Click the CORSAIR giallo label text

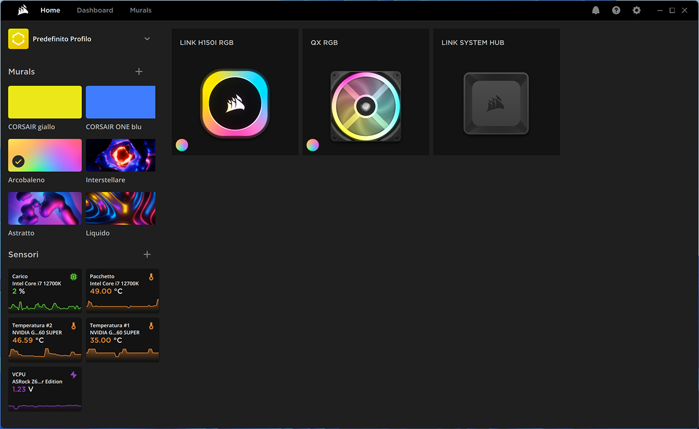click(x=32, y=127)
